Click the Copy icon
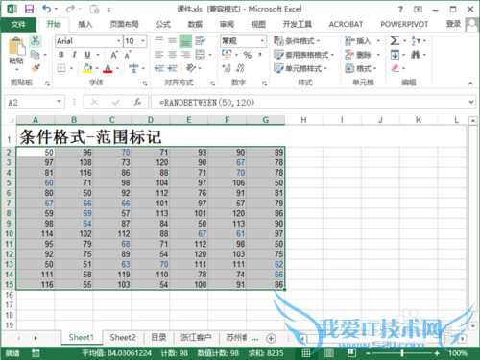Image resolution: width=480 pixels, height=360 pixels. (35, 55)
